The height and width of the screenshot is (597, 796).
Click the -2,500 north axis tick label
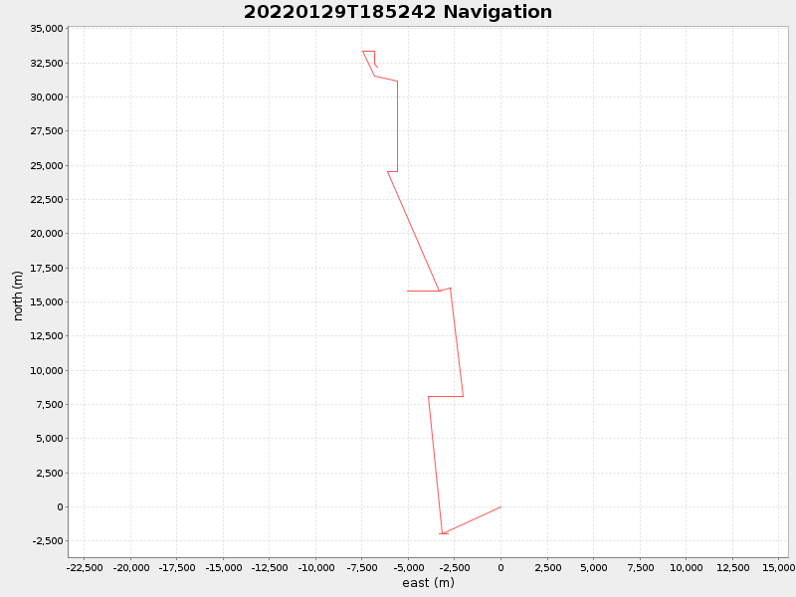click(x=48, y=541)
